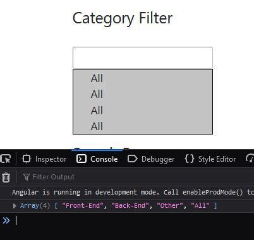Open the Category Filter select box
The image size is (254, 240).
point(143,57)
